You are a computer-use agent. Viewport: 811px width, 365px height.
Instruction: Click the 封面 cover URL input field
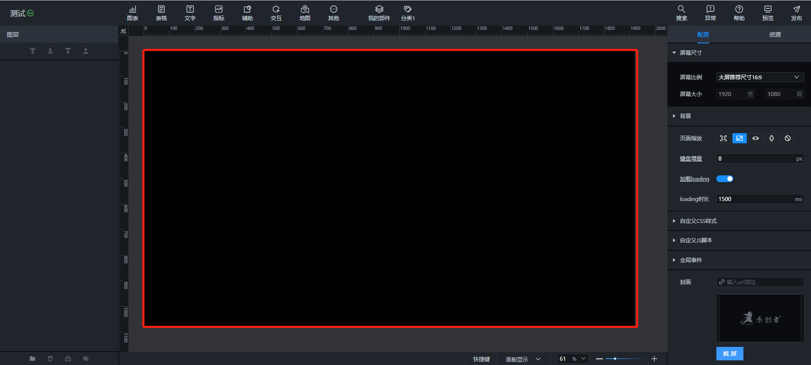[x=762, y=282]
